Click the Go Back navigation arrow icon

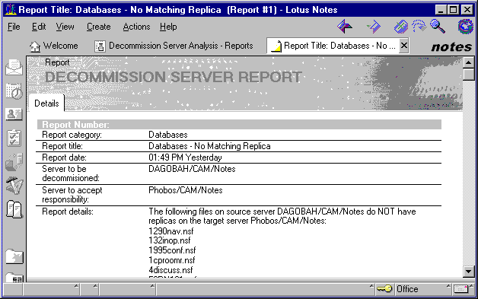click(x=345, y=27)
